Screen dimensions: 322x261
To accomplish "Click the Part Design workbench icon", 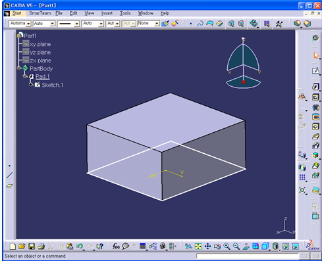I will tap(315, 38).
